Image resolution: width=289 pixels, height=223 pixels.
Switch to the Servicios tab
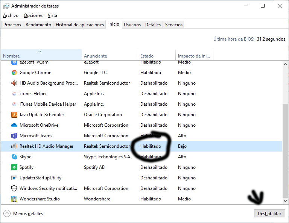173,25
